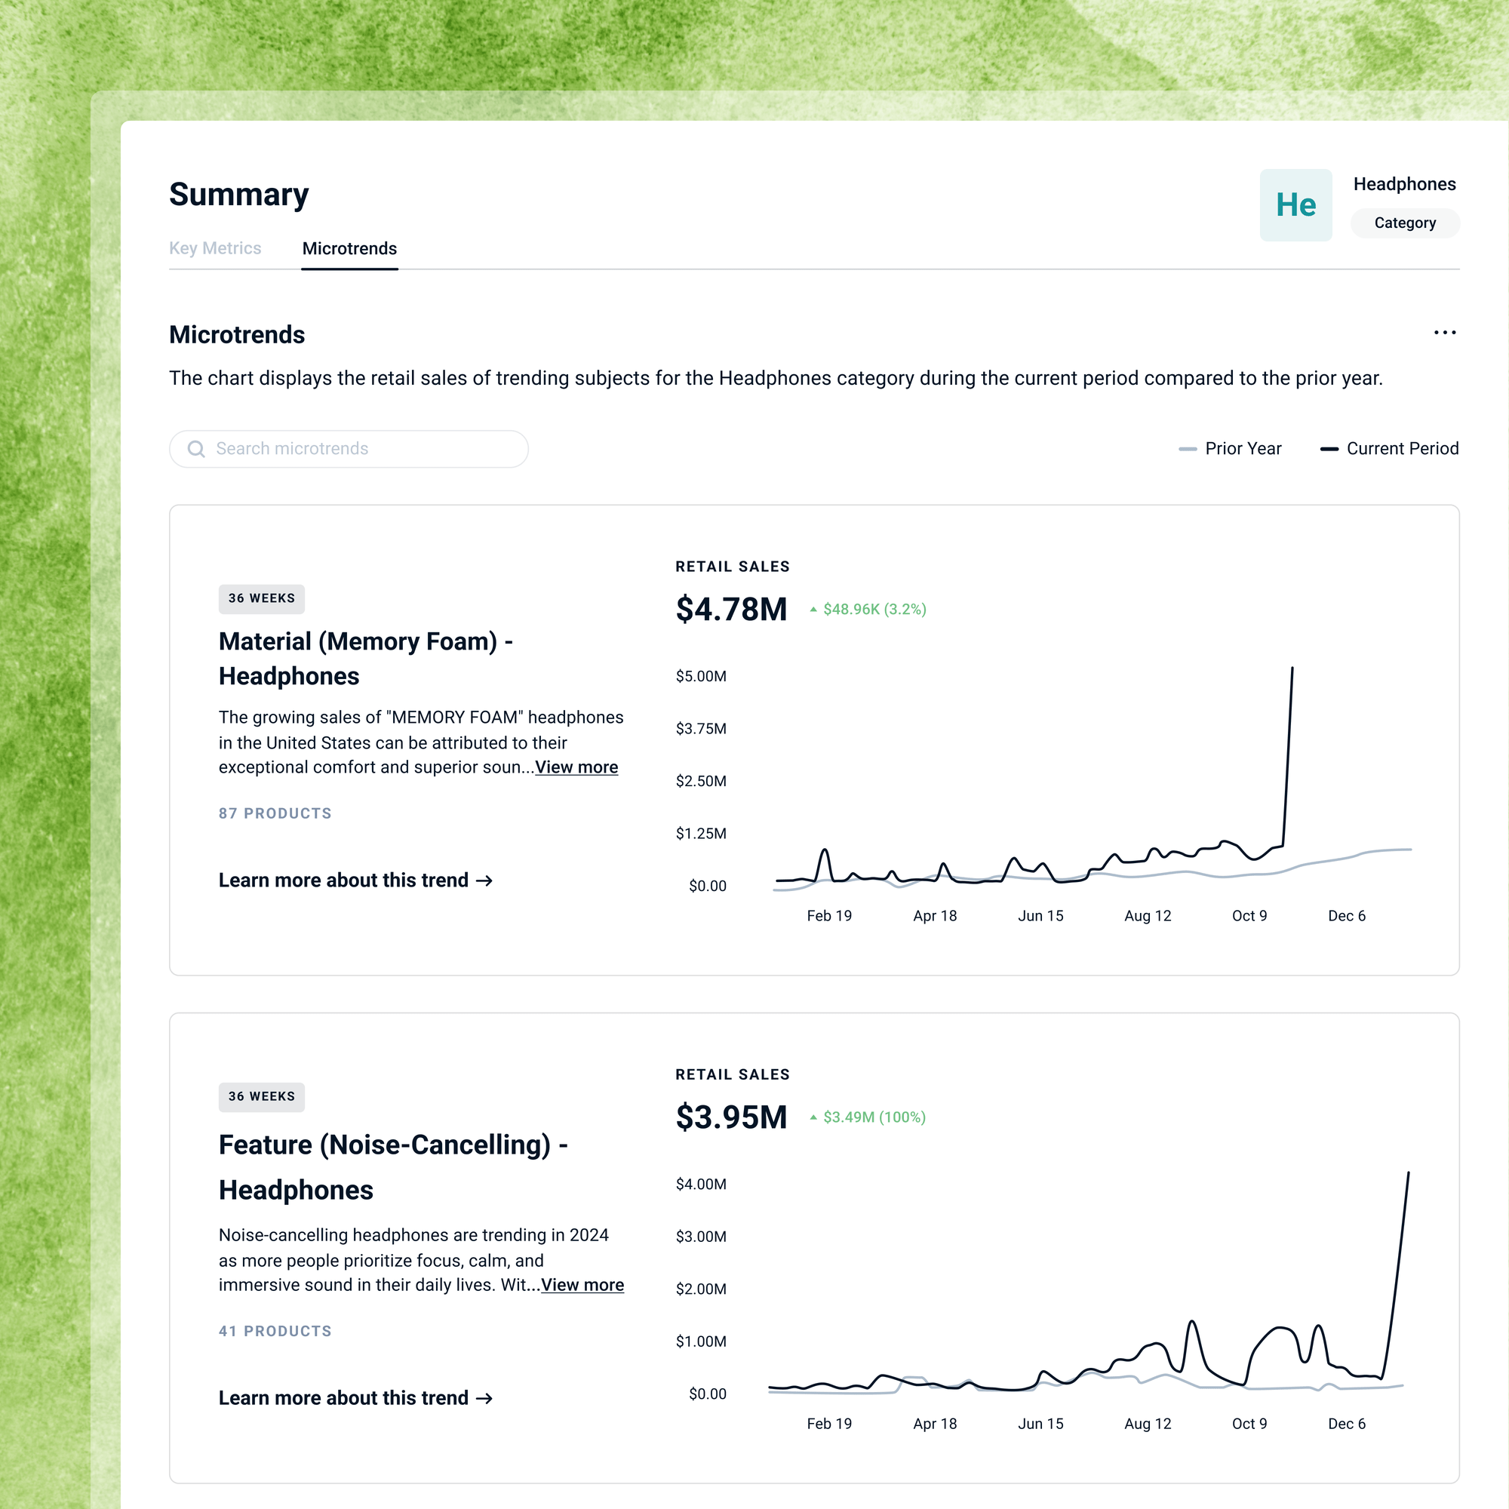Click the Headphones category name
This screenshot has width=1509, height=1509.
pyautogui.click(x=1404, y=184)
